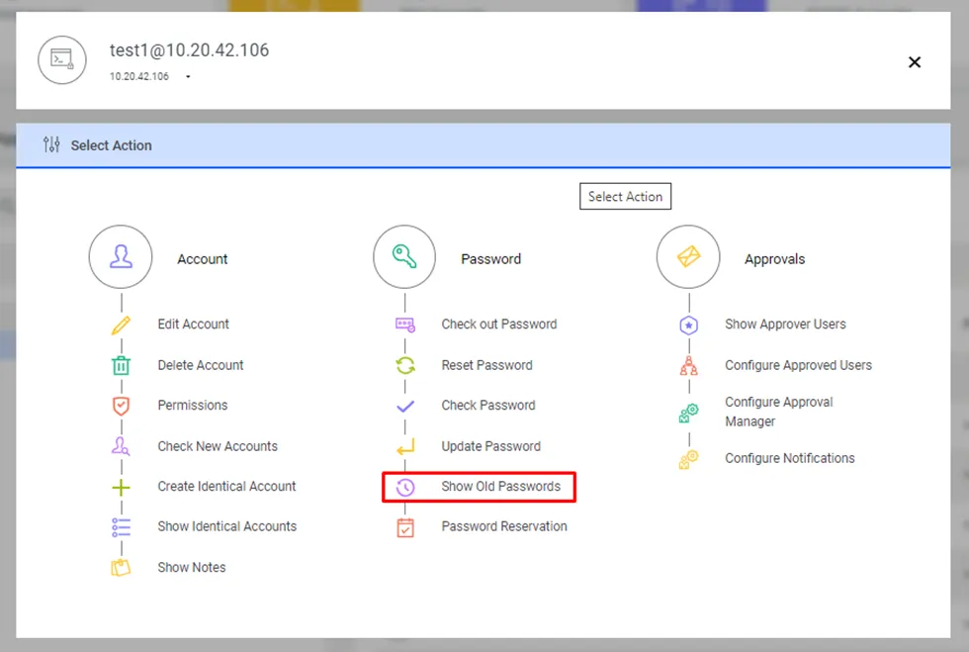Choose Reset Password

(x=486, y=365)
